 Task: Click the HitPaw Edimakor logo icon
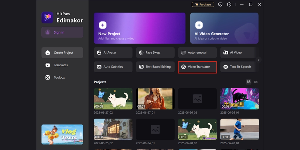(47, 17)
